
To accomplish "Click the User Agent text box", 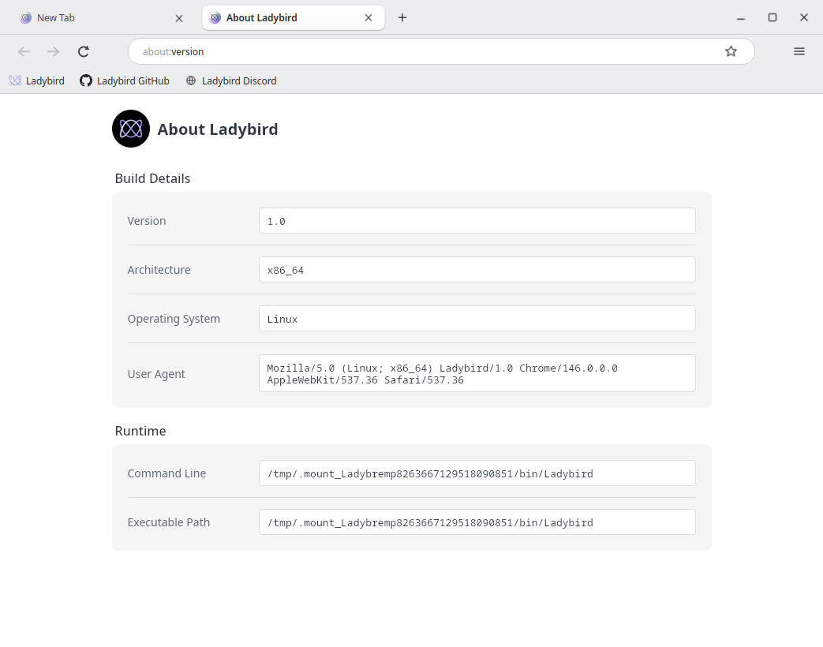I will [x=477, y=374].
